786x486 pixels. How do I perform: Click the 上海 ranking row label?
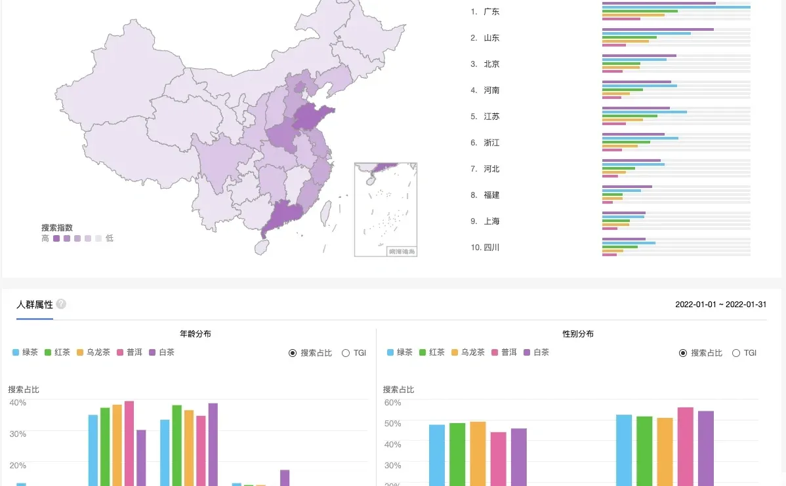[491, 221]
